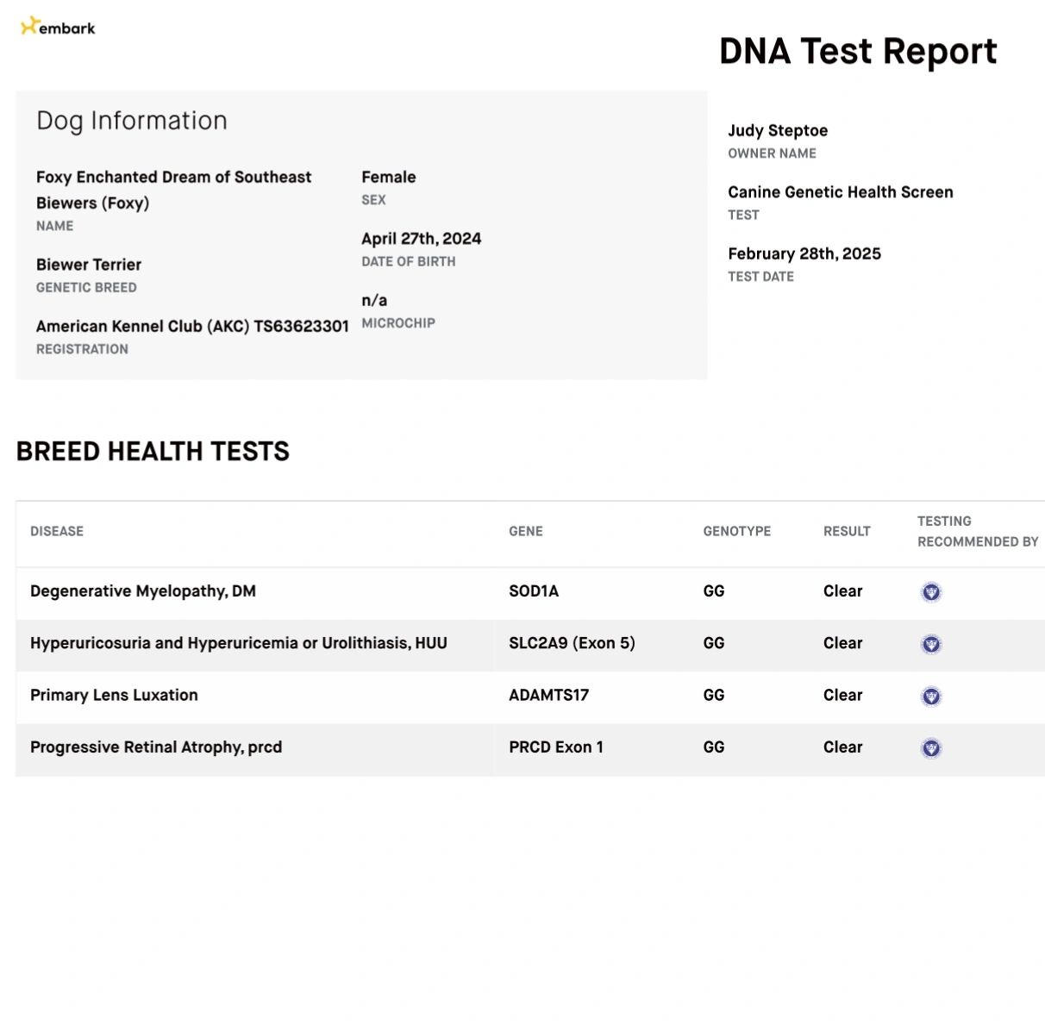Click the GENE column header
Screen dimensions: 1045x1025
(526, 531)
